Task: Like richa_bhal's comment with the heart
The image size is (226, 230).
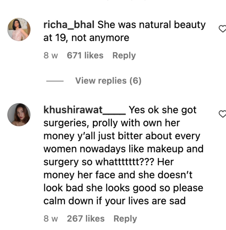Action: (222, 29)
